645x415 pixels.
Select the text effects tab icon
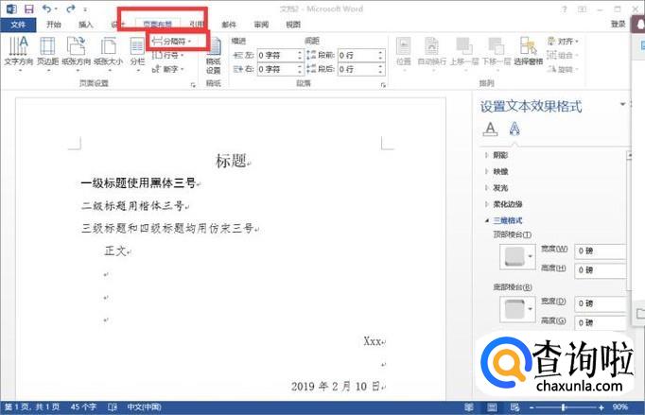[514, 130]
